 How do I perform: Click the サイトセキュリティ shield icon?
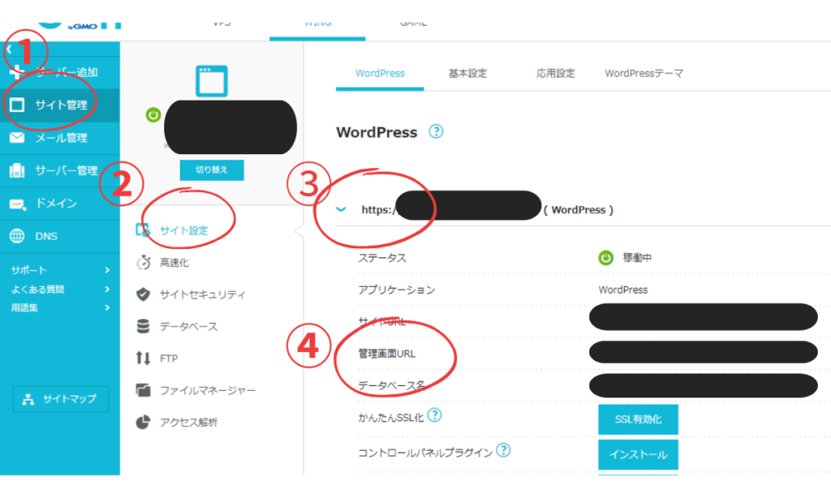[x=143, y=294]
